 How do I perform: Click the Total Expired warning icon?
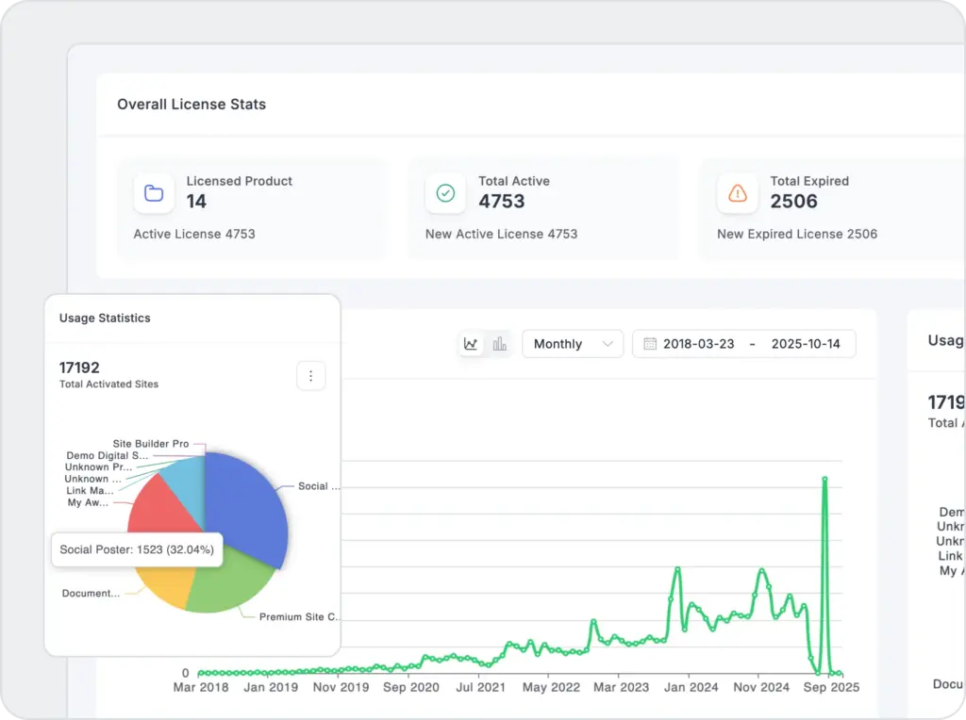click(x=738, y=193)
